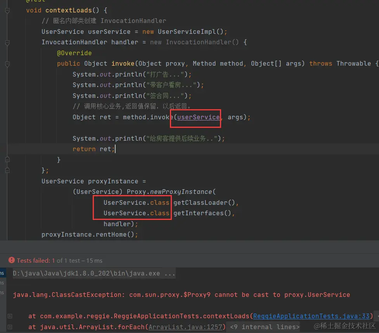
Task: Click the "handler" variable declaration name
Action: [125, 42]
